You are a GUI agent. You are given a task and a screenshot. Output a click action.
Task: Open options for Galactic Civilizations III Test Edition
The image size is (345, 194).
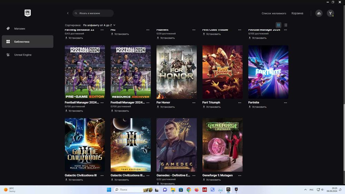pyautogui.click(x=148, y=175)
